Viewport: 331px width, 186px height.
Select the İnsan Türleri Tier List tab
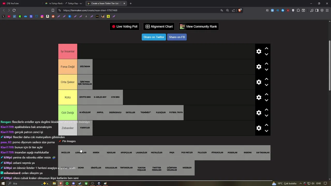[x=106, y=3]
